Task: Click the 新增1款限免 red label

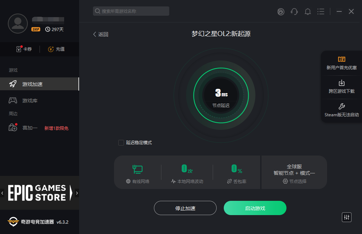Action: (x=56, y=128)
